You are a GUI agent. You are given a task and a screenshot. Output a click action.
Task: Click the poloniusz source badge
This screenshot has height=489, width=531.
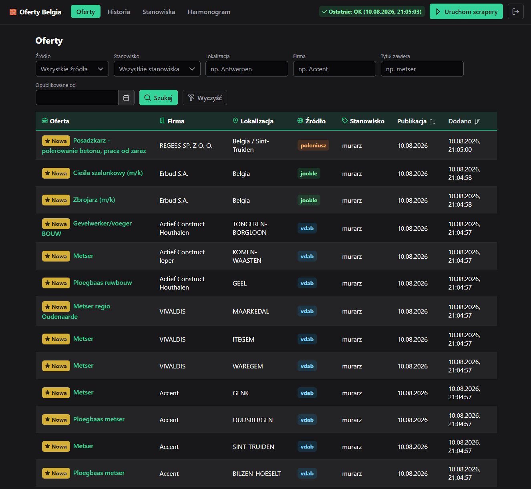(x=313, y=145)
